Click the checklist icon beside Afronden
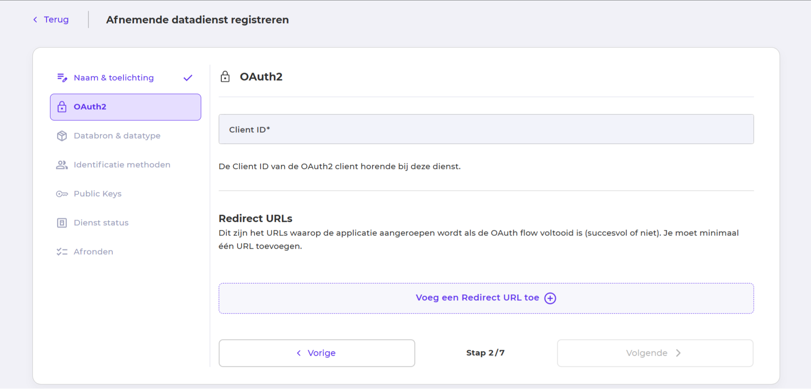Screen dimensions: 811x389 click(x=62, y=251)
